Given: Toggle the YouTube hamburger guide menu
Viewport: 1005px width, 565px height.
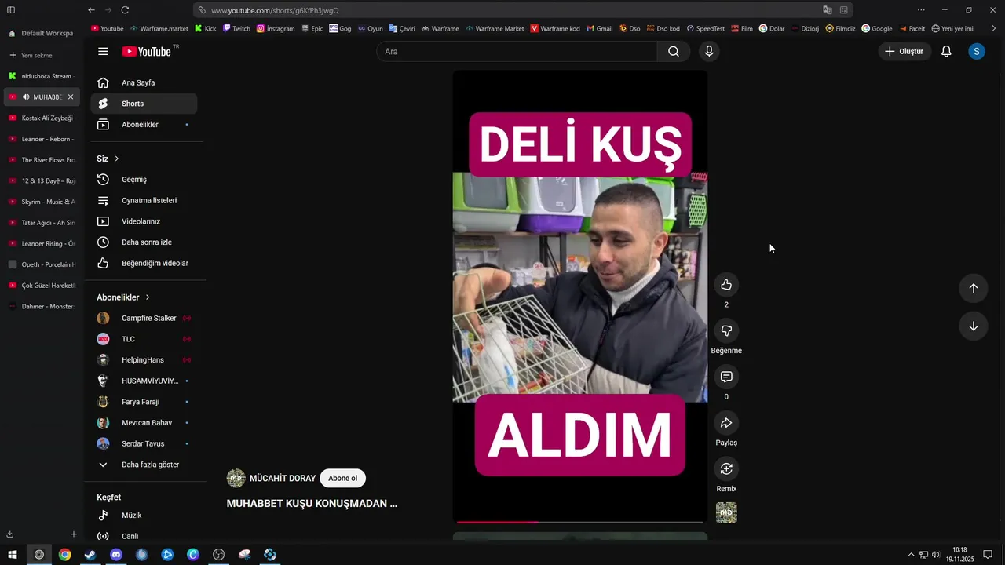Looking at the screenshot, I should 103,51.
